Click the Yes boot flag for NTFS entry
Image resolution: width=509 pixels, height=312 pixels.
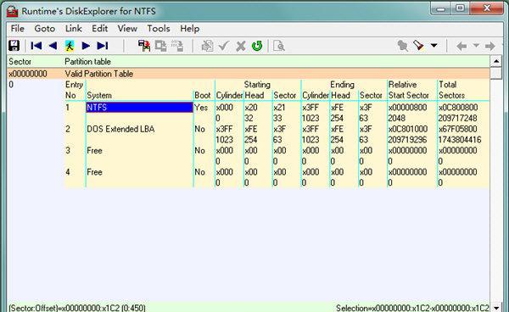tap(201, 108)
